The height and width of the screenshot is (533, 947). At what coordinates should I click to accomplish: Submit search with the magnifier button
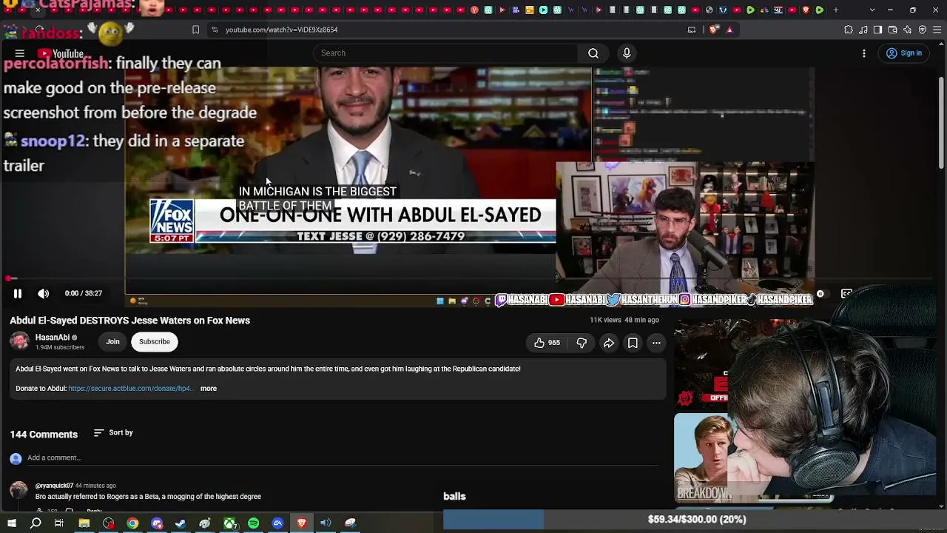tap(593, 53)
